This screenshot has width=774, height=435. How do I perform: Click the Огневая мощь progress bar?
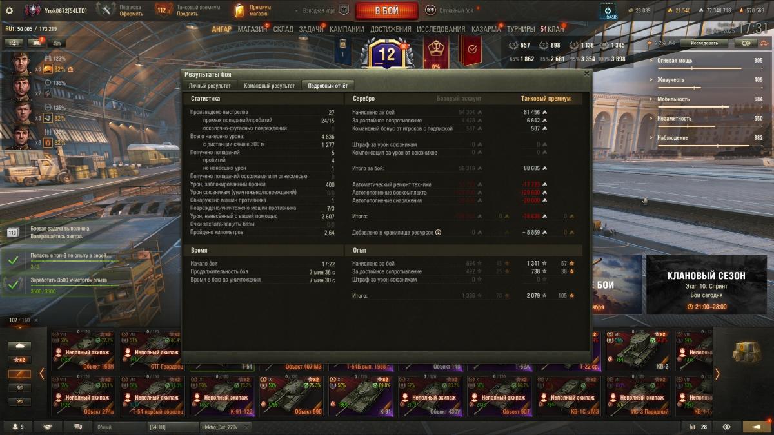[x=710, y=68]
